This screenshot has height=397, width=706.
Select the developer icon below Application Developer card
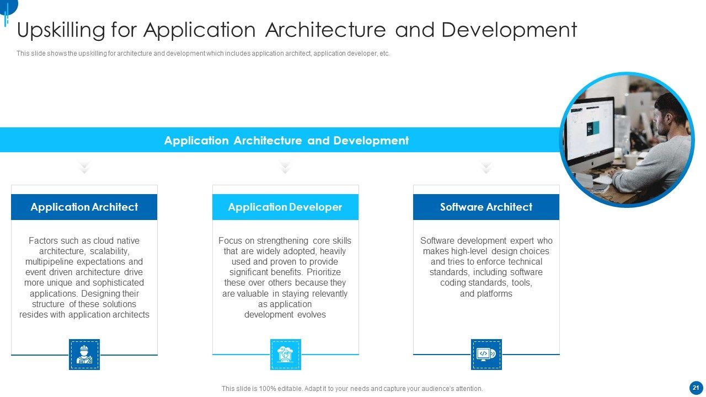[x=285, y=354]
